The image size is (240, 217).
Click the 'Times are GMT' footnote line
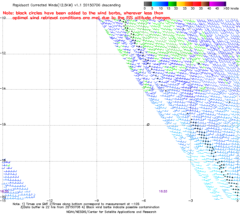(76, 204)
